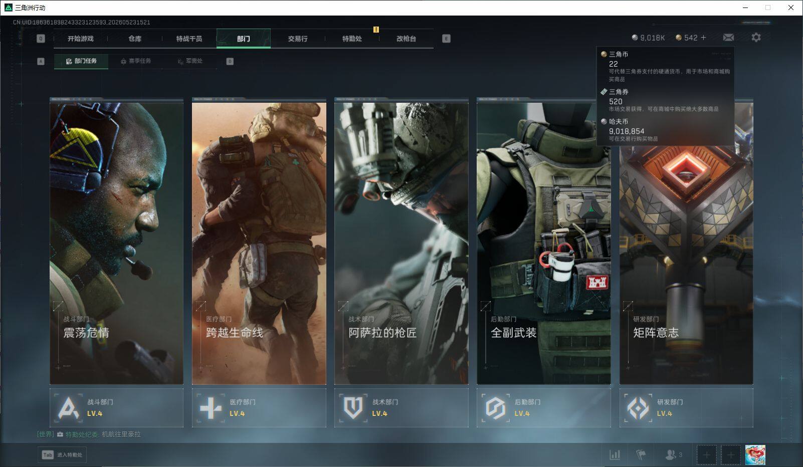Screen dimensions: 803x467
Task: Click the D key next sub-tab icon
Action: pyautogui.click(x=230, y=61)
